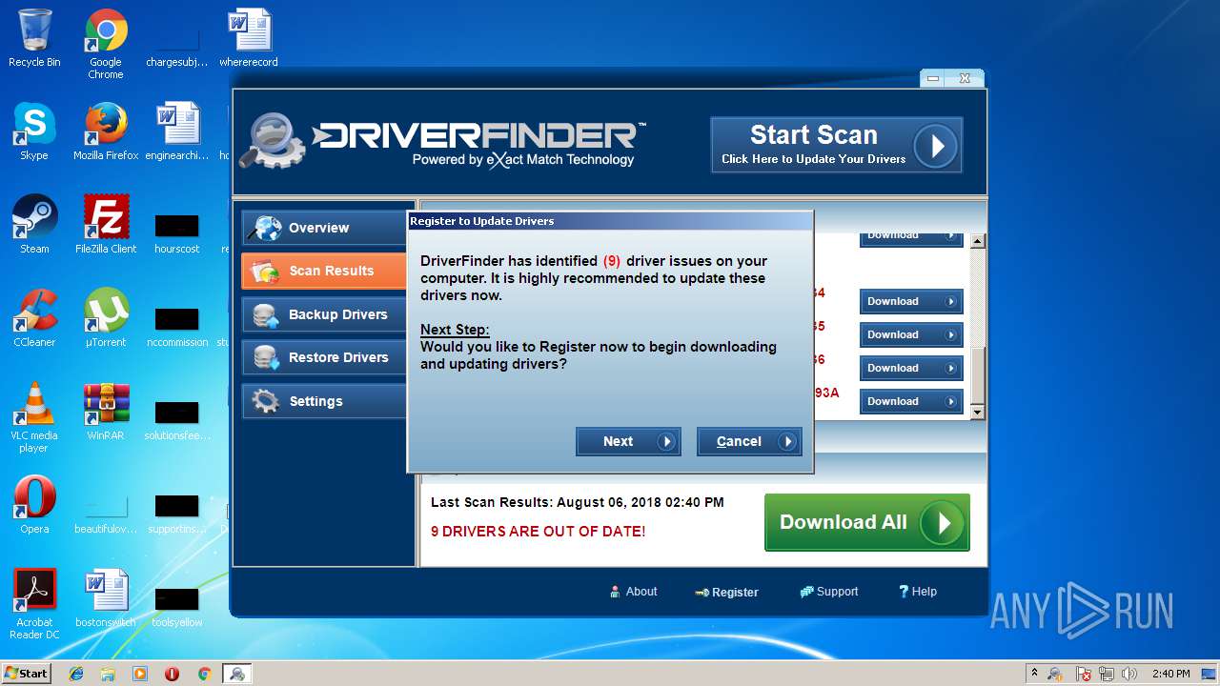Click the Action Center flag tray icon
This screenshot has height=686, width=1220.
(x=1084, y=674)
